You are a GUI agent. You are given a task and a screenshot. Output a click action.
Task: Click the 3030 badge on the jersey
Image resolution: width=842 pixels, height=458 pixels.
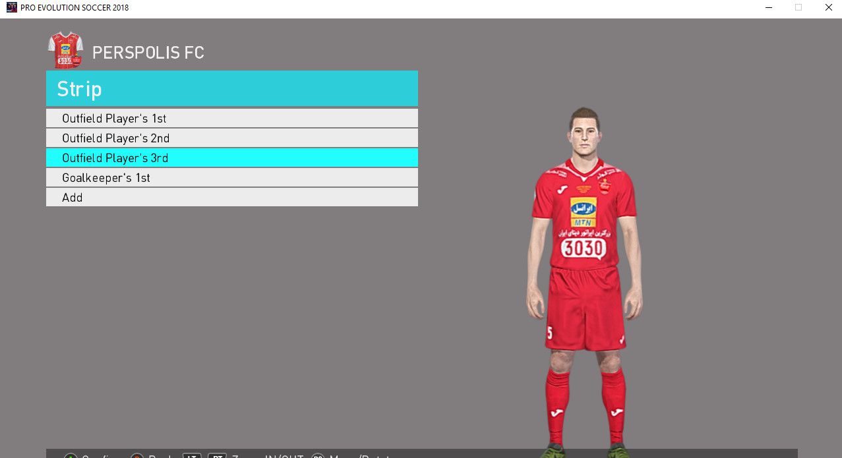(x=583, y=248)
